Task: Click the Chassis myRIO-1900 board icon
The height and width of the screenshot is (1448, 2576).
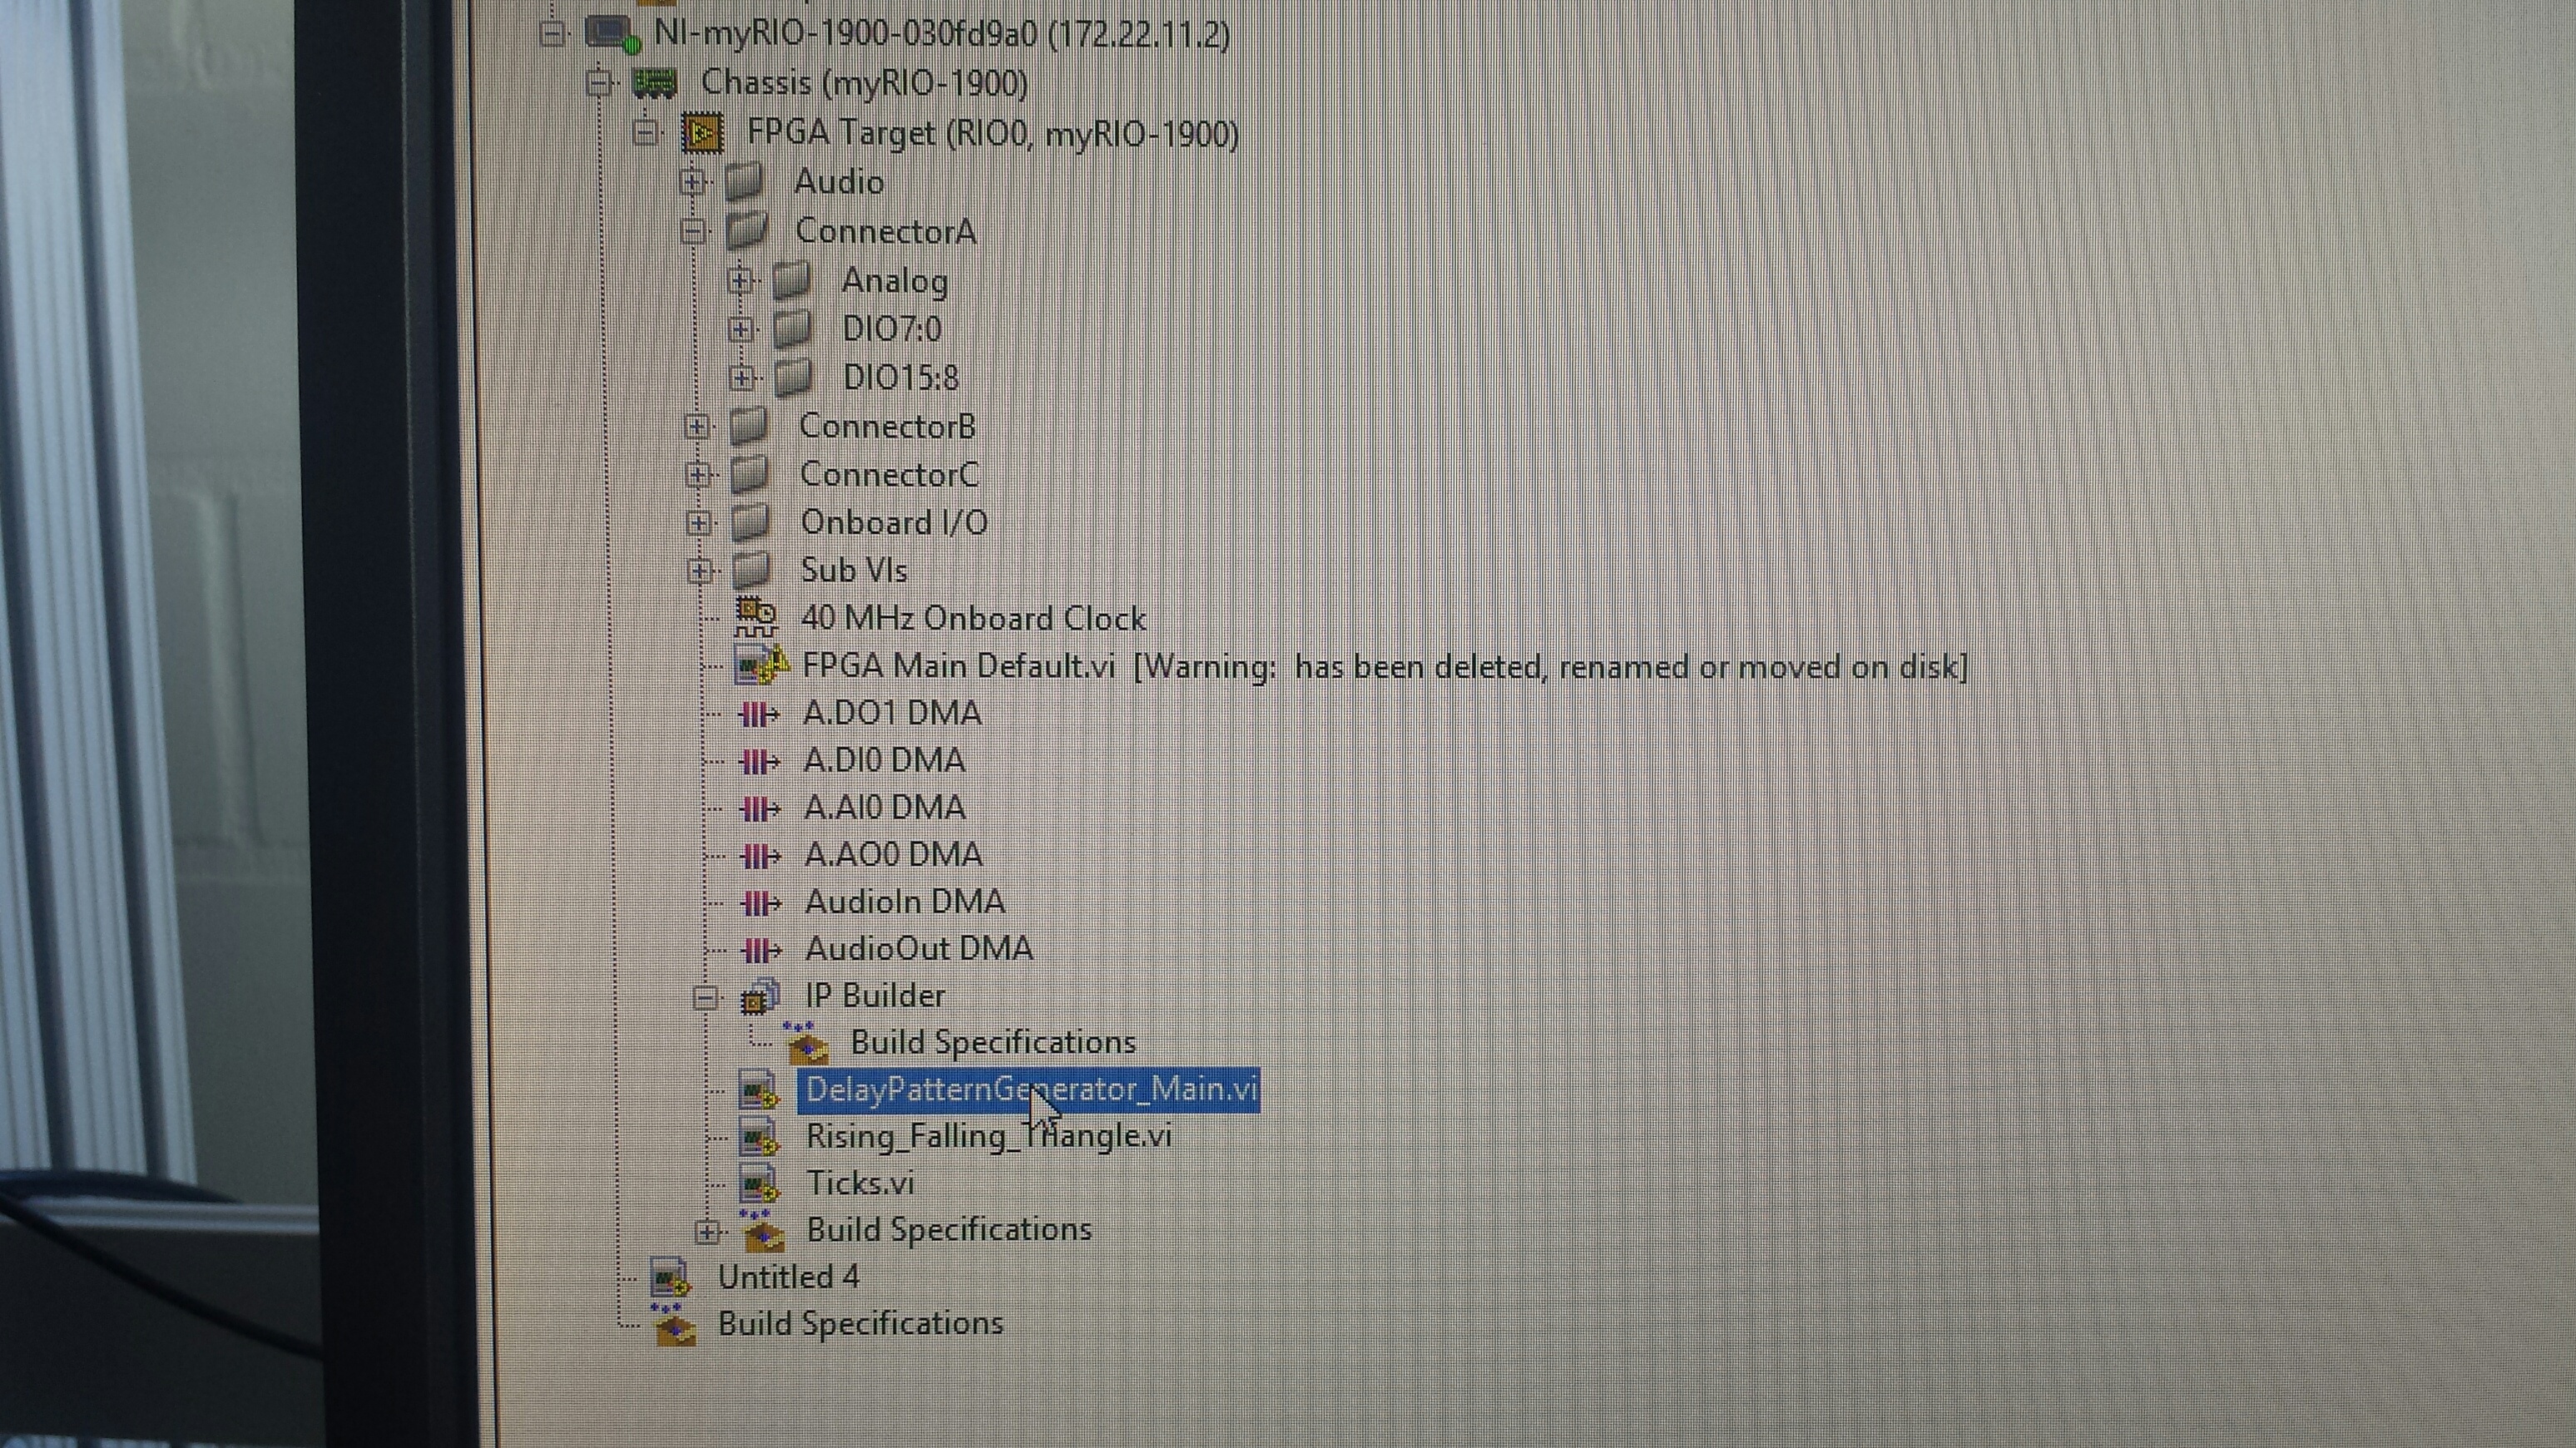Action: click(655, 83)
